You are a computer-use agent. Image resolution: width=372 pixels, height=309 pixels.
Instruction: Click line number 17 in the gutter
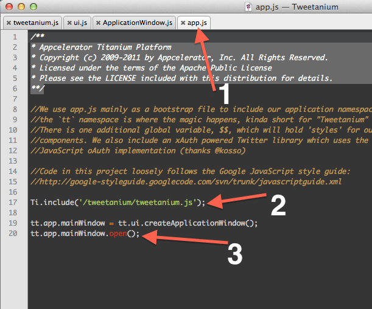pos(13,203)
